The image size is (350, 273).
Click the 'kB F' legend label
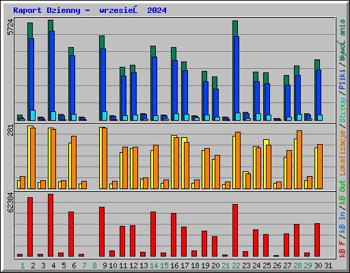(x=342, y=249)
